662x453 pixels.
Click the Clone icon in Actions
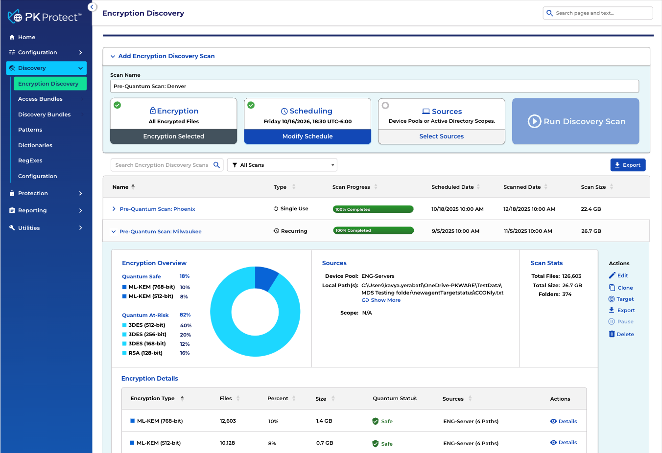(x=612, y=288)
